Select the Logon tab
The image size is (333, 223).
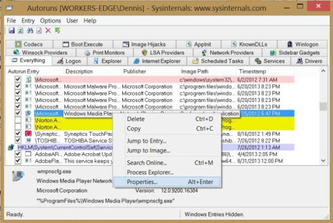(69, 61)
